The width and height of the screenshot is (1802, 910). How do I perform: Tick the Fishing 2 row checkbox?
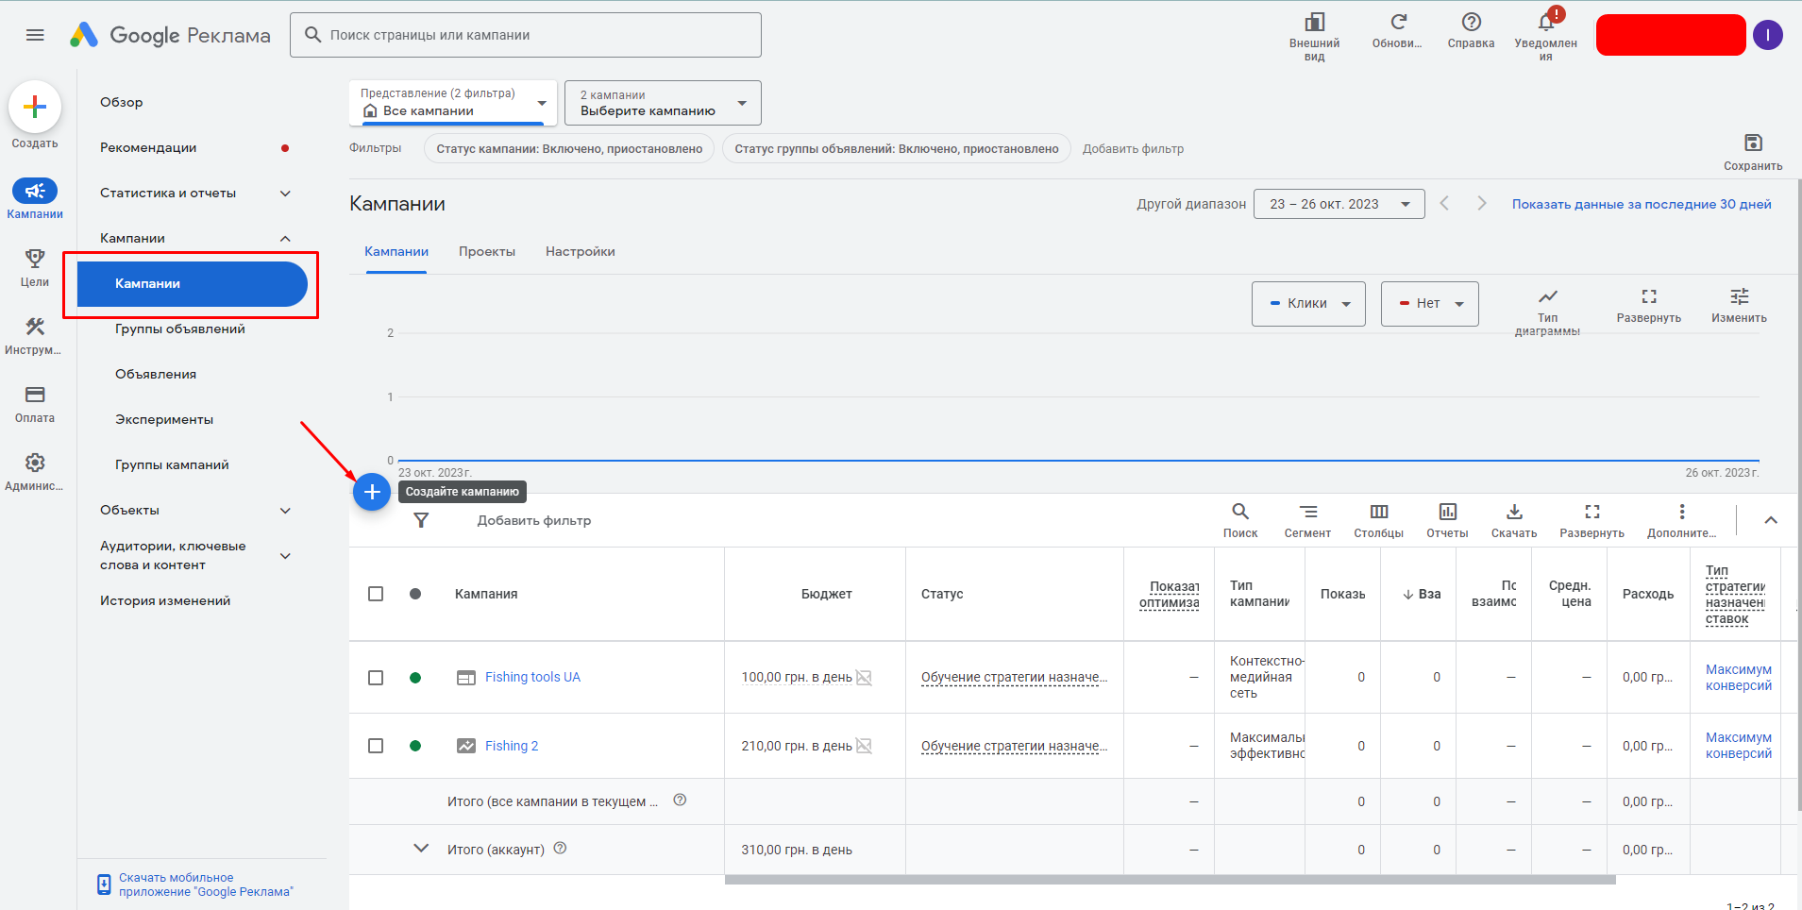376,746
